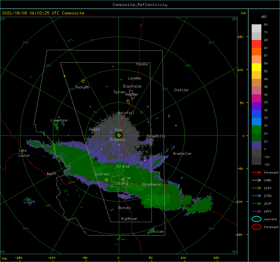This screenshot has width=280, height=262.
Task: Click the yellow diamond marker below RedDeer
Action: point(128,101)
